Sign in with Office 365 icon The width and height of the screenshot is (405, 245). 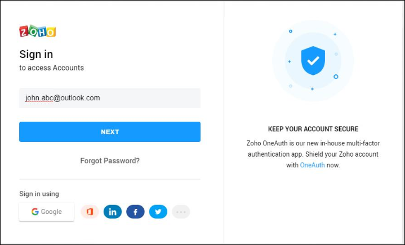(x=90, y=212)
